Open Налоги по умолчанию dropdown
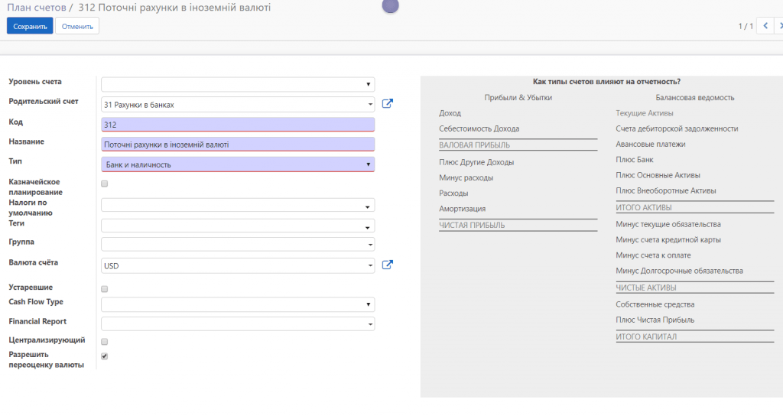The image size is (783, 416). (238, 205)
